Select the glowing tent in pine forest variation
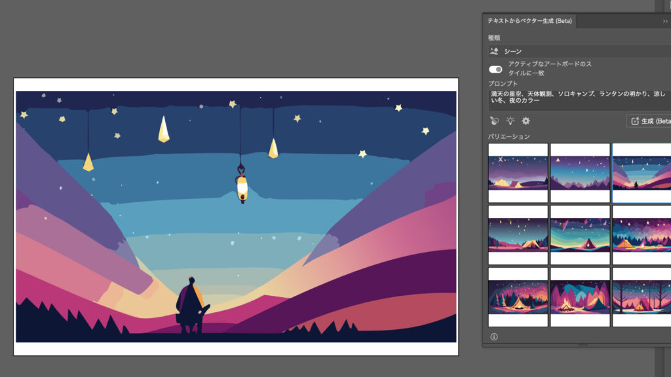 pyautogui.click(x=518, y=297)
